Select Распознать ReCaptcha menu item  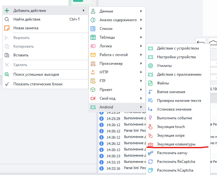click(x=178, y=162)
